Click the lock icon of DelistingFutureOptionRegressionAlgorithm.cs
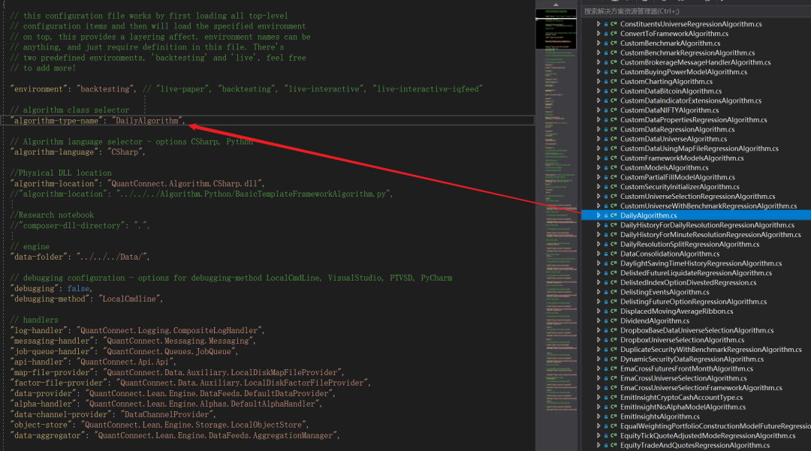This screenshot has height=451, width=811. tap(606, 302)
